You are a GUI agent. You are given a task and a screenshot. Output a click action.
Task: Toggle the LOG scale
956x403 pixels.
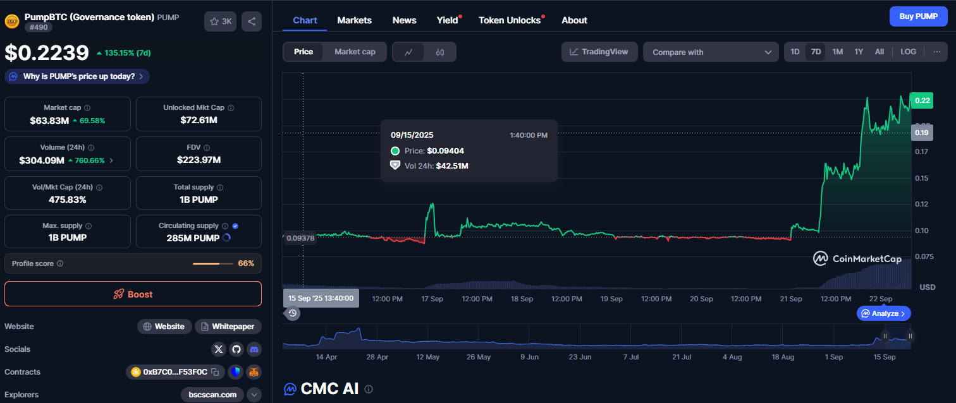[x=909, y=52]
